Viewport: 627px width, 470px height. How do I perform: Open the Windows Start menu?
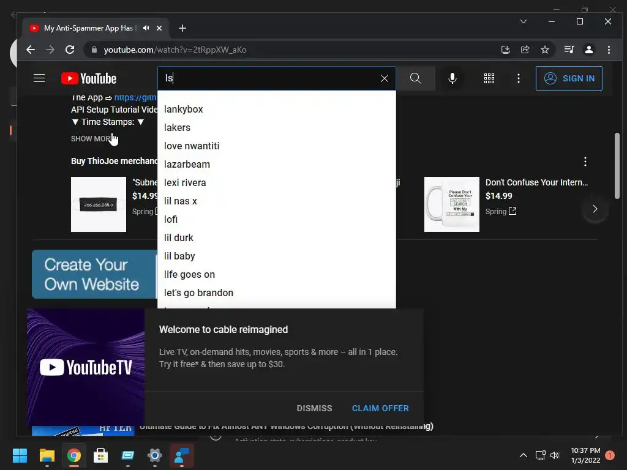coord(20,455)
